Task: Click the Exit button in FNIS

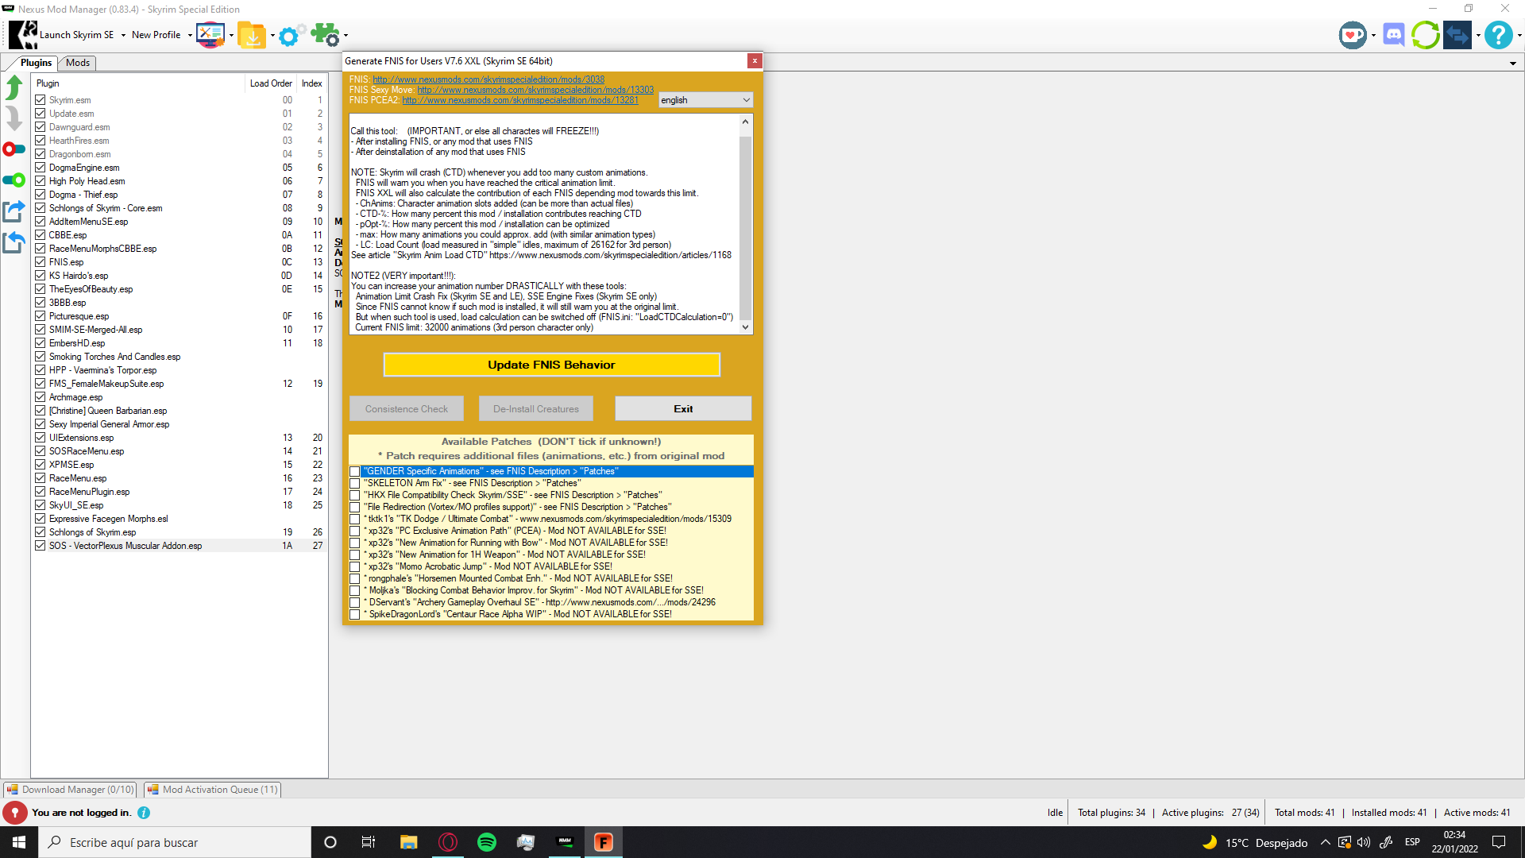Action: click(x=683, y=409)
